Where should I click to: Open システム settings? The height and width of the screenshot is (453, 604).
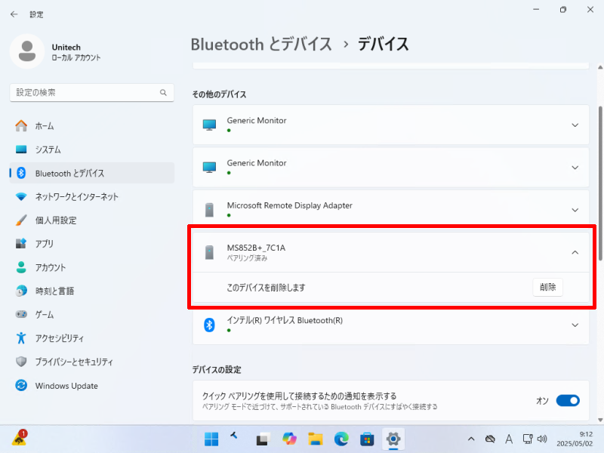(91, 149)
